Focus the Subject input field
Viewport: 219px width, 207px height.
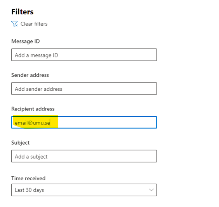tap(84, 156)
